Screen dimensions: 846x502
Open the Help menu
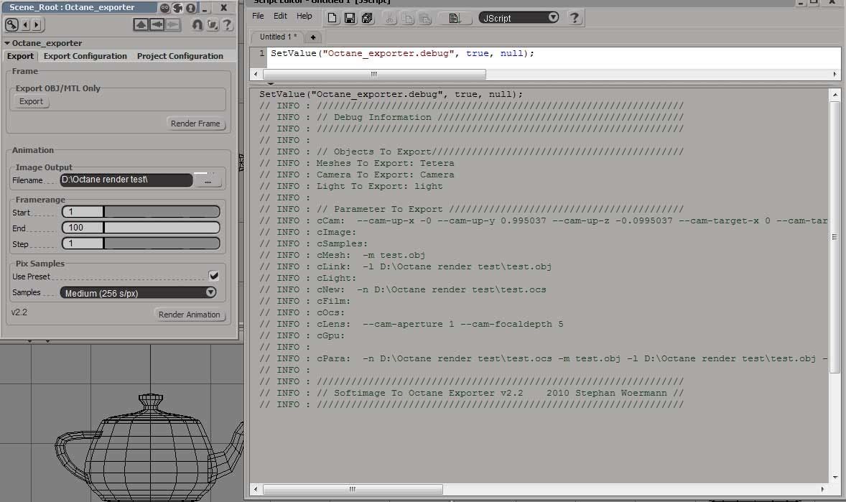pos(305,17)
